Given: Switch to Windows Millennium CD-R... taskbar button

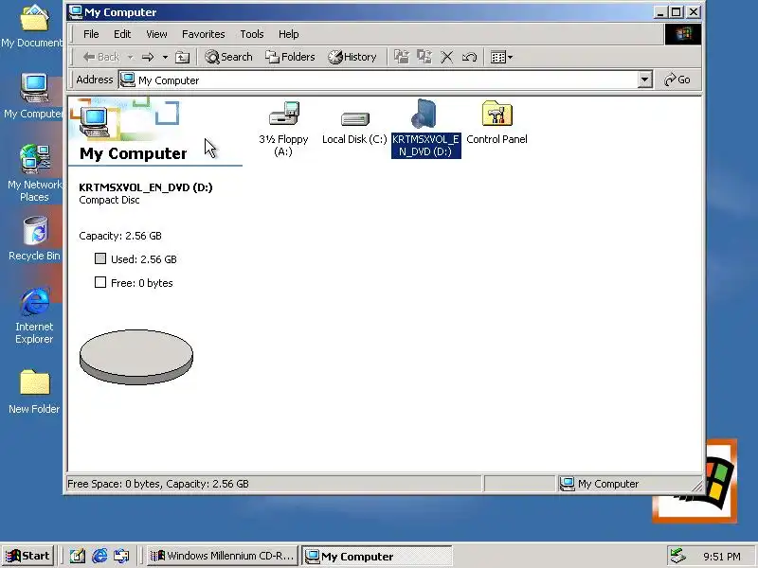Looking at the screenshot, I should click(x=223, y=556).
